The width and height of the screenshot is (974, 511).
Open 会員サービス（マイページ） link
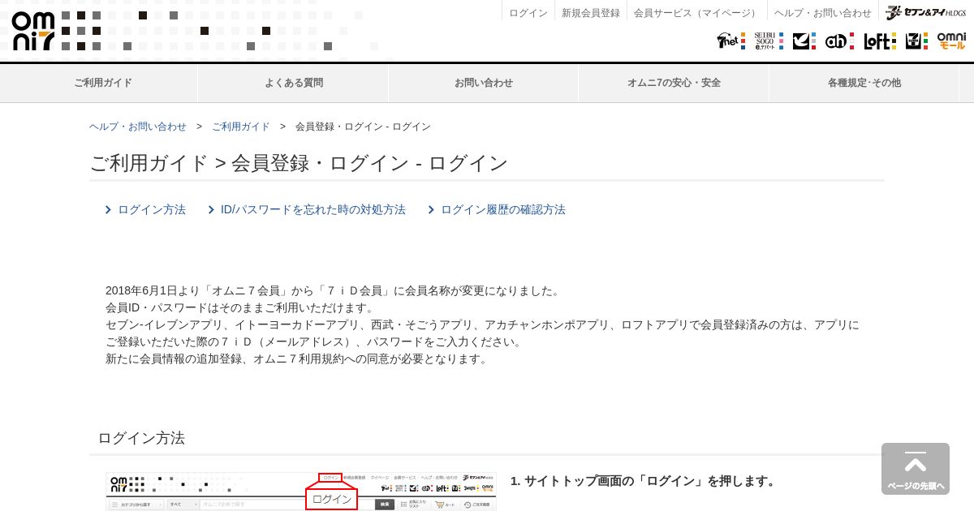coord(697,13)
